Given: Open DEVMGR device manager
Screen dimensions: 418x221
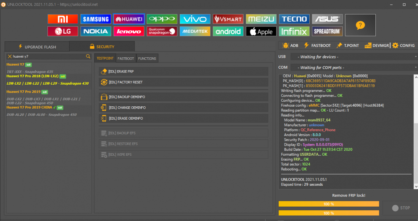Looking at the screenshot, I should pos(377,46).
